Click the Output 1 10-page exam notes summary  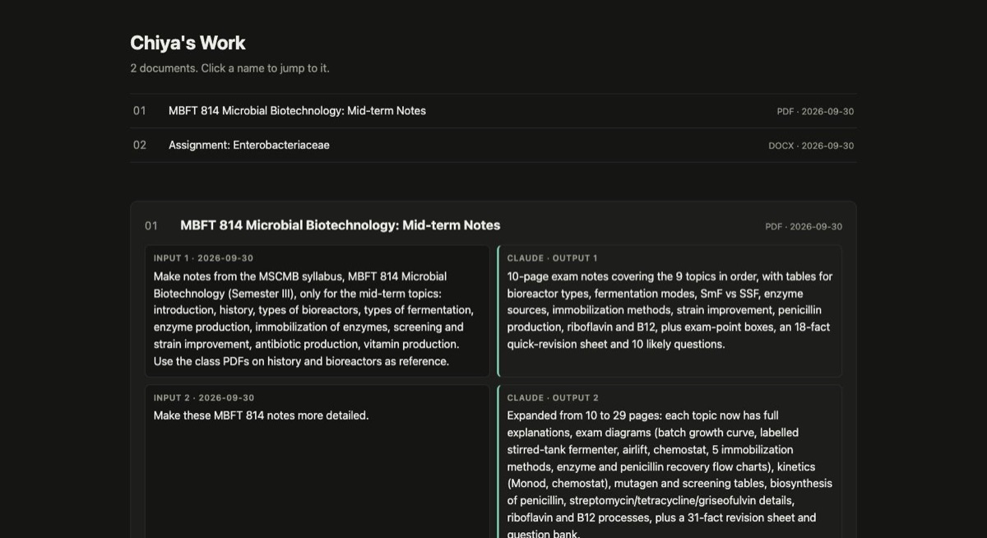[x=670, y=310]
